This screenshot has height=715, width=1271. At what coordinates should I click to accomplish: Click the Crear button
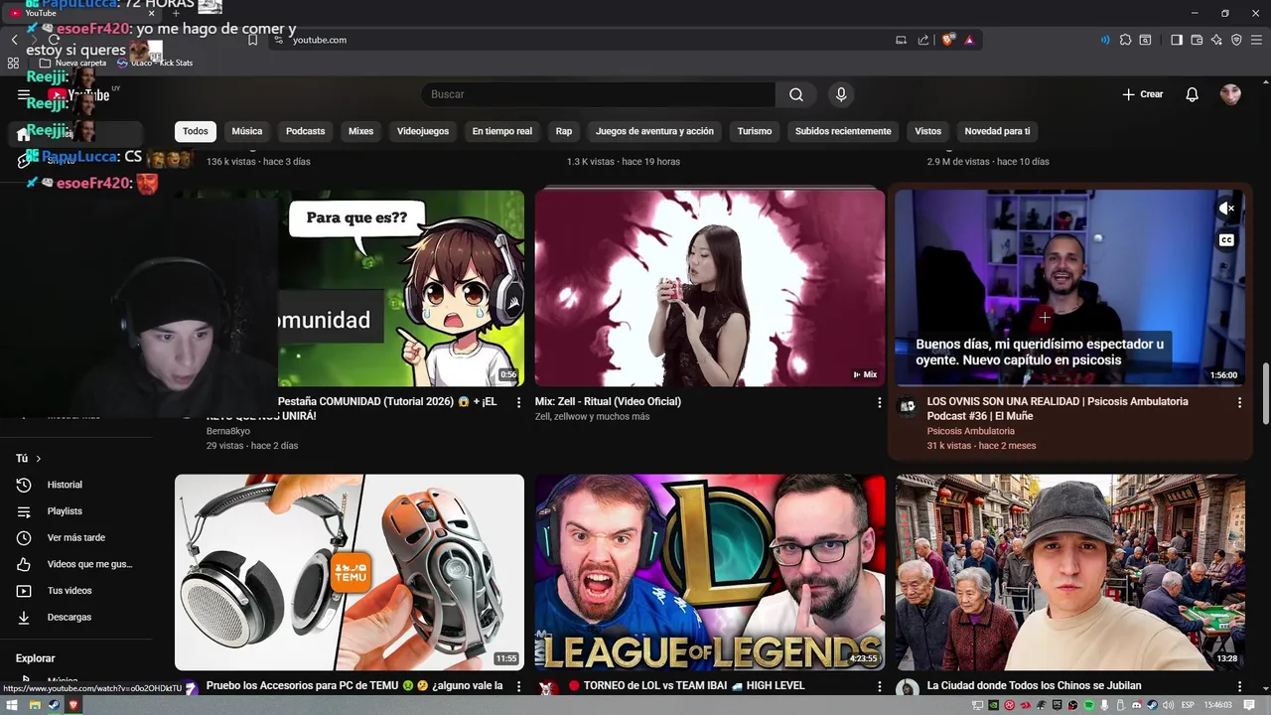pos(1142,94)
